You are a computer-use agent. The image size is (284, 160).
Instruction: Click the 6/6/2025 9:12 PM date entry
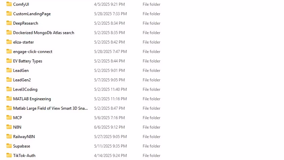109,127
